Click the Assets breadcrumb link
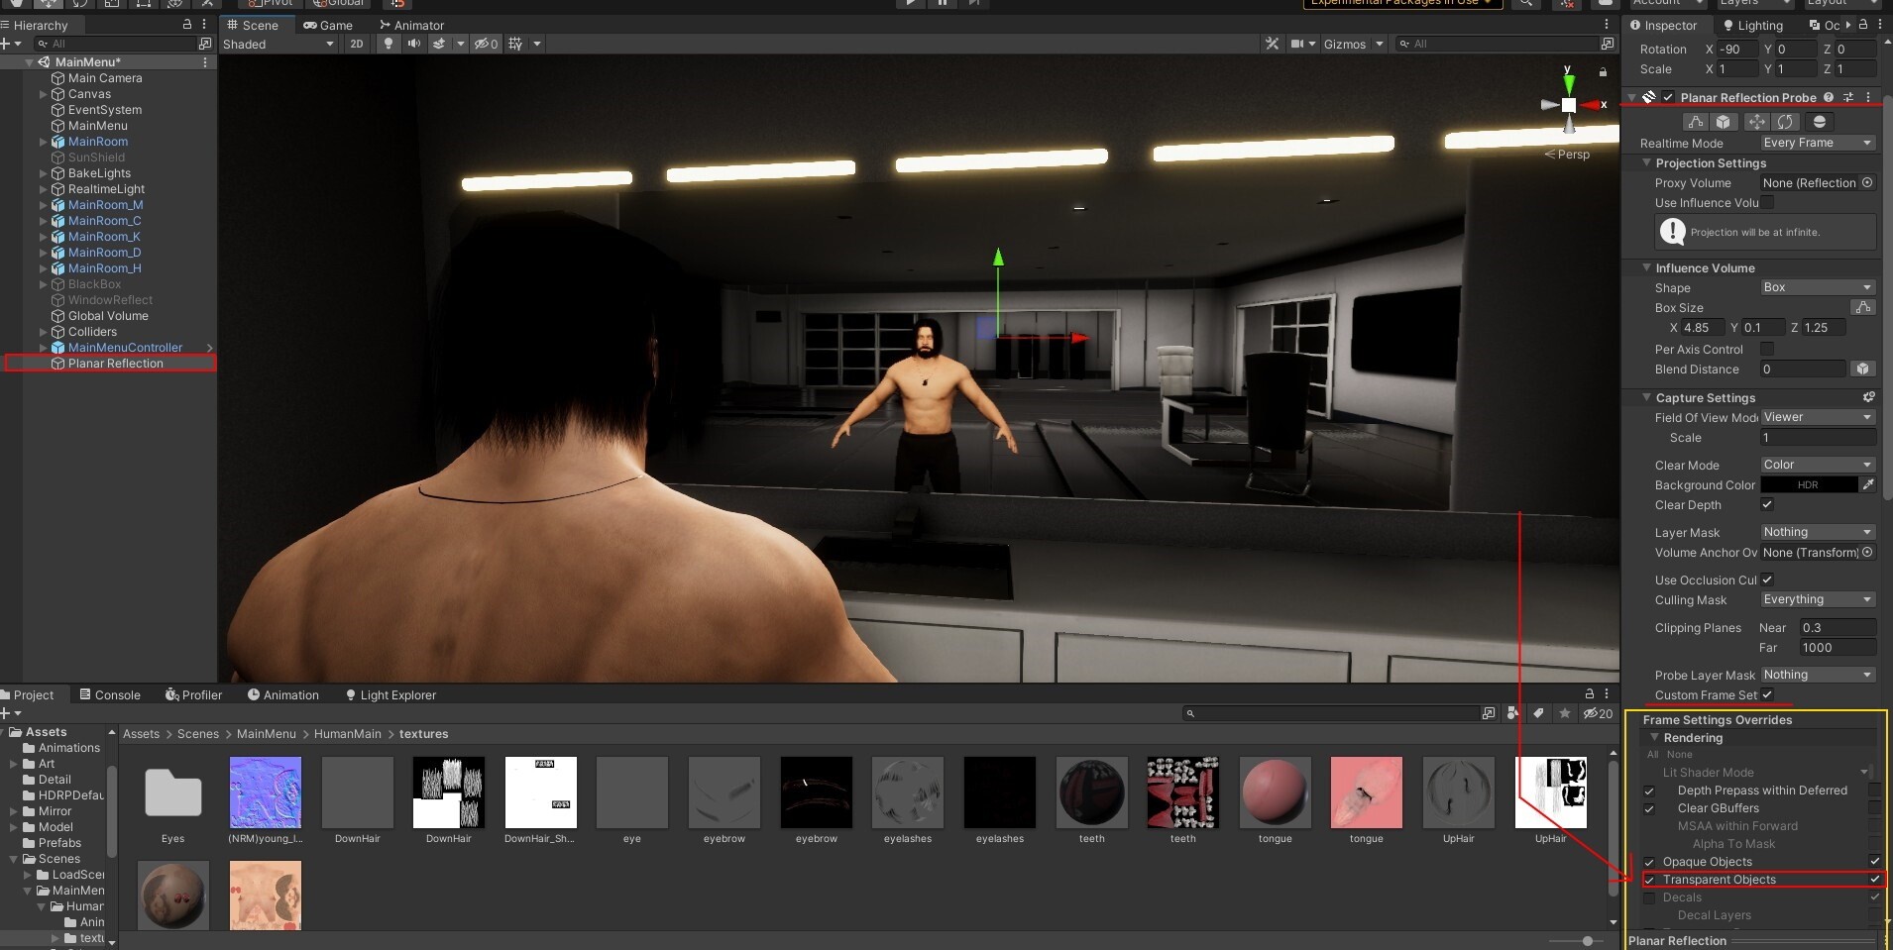 click(x=141, y=733)
